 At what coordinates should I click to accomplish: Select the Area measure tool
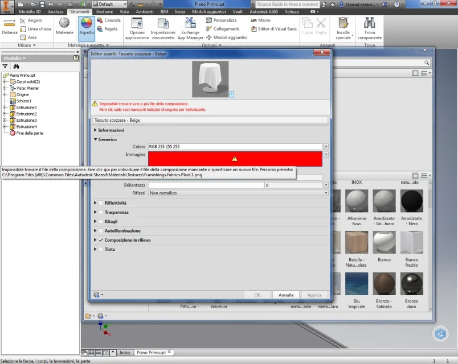tap(28, 38)
